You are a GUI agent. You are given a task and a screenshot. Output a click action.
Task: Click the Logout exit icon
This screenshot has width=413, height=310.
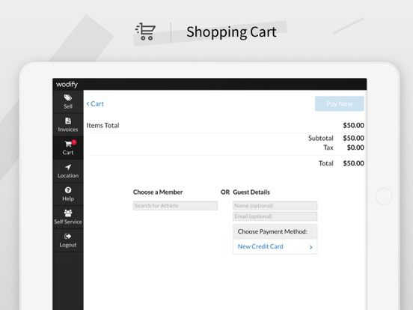(x=67, y=236)
